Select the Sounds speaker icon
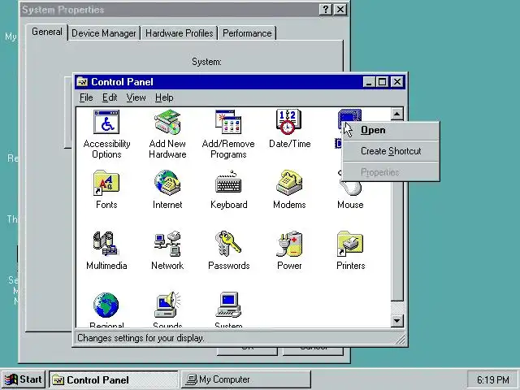The height and width of the screenshot is (390, 520). 167,305
